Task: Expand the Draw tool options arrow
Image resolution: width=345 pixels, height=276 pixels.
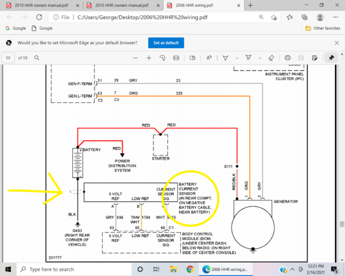Action: (x=237, y=58)
